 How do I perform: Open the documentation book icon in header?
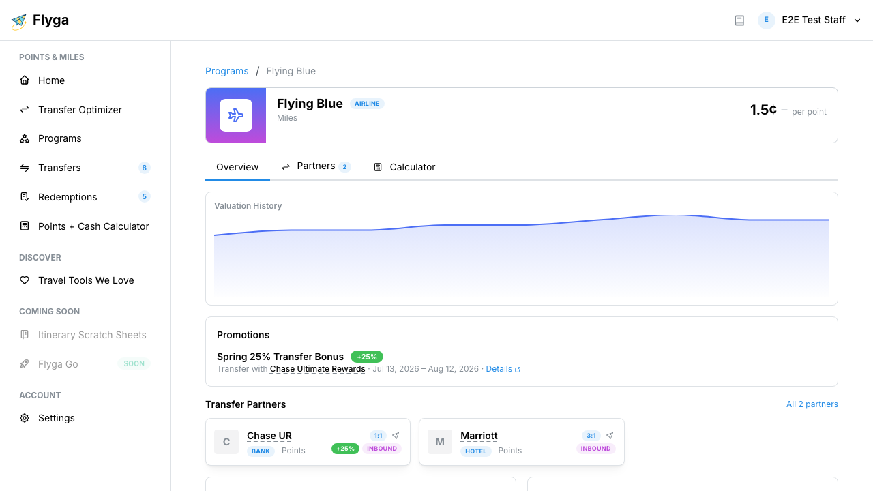tap(739, 20)
